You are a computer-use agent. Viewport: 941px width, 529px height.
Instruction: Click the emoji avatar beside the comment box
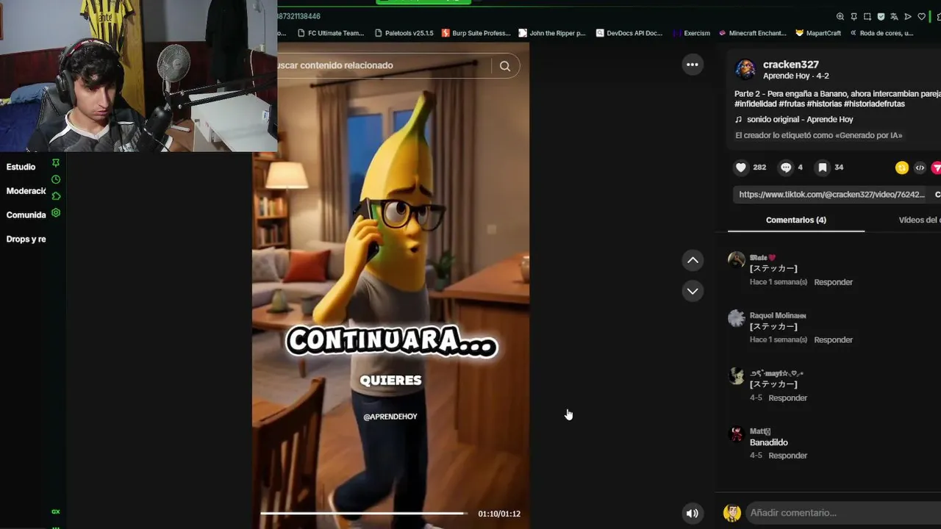click(x=731, y=513)
